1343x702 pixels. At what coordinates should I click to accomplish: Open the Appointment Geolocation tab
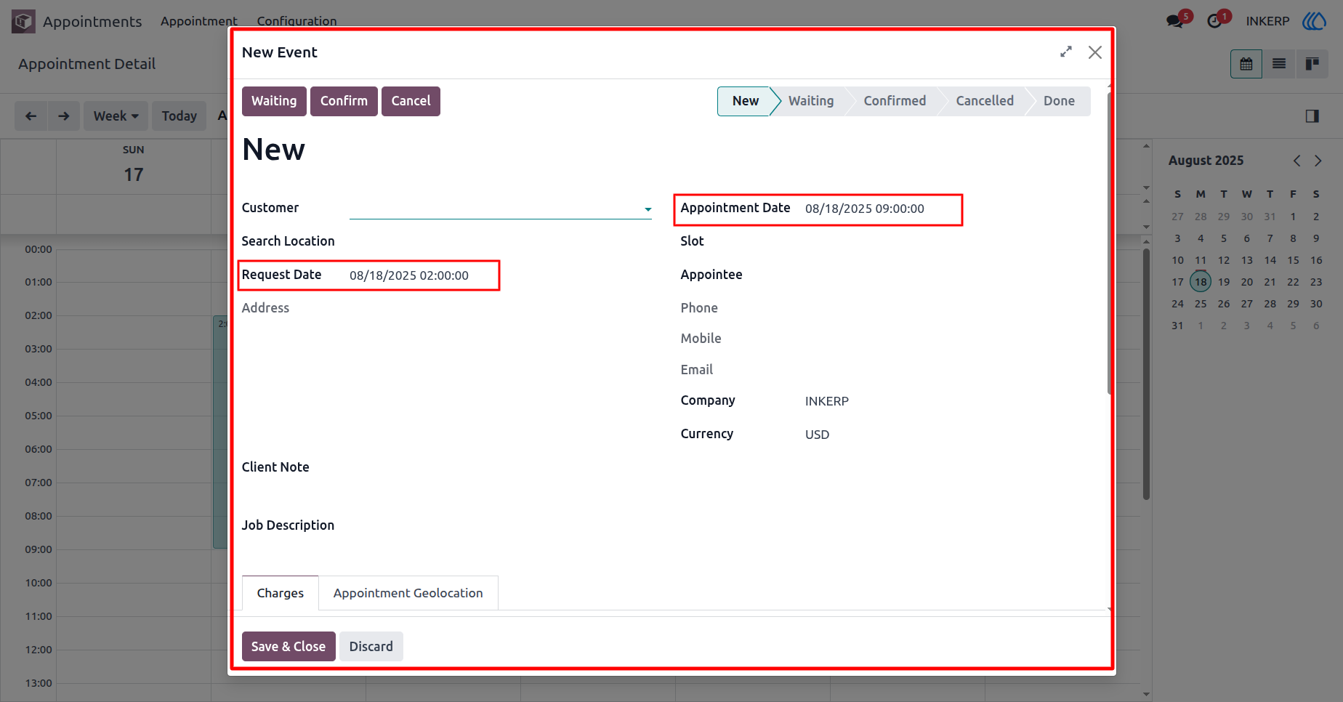(x=408, y=593)
